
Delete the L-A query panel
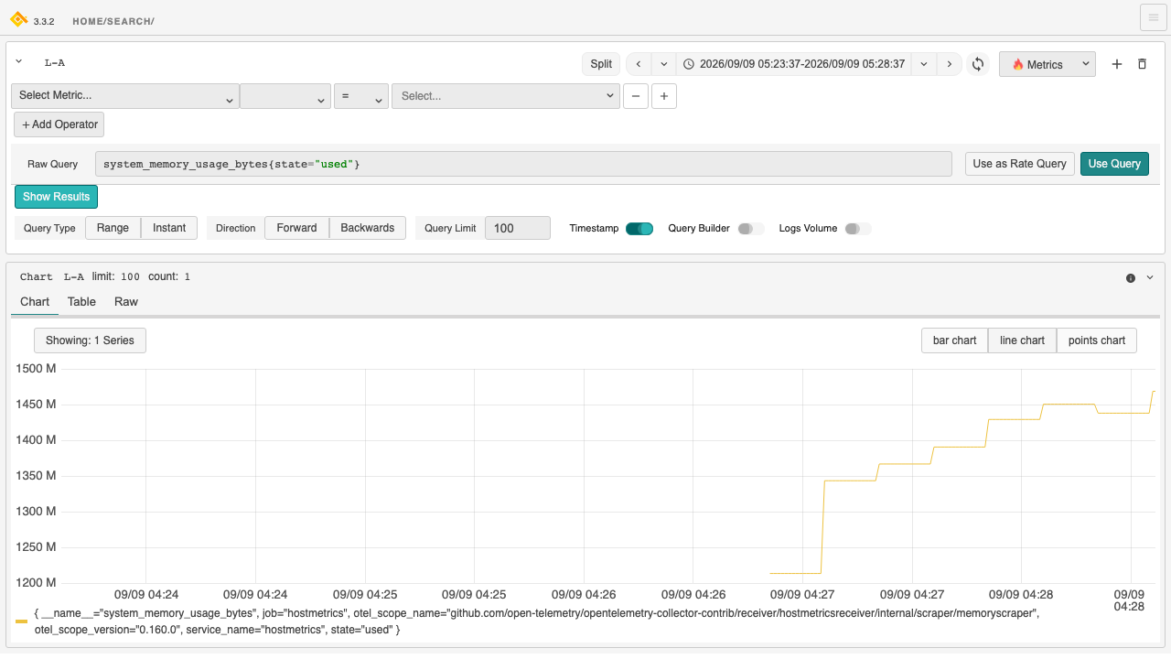pos(1142,64)
